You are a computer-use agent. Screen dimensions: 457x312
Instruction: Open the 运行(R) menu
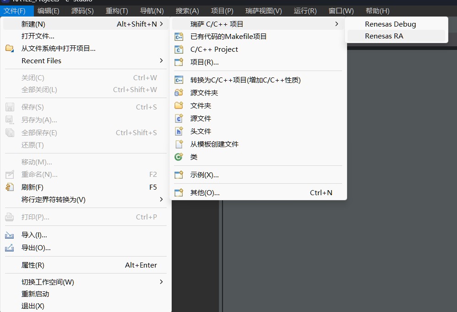305,11
